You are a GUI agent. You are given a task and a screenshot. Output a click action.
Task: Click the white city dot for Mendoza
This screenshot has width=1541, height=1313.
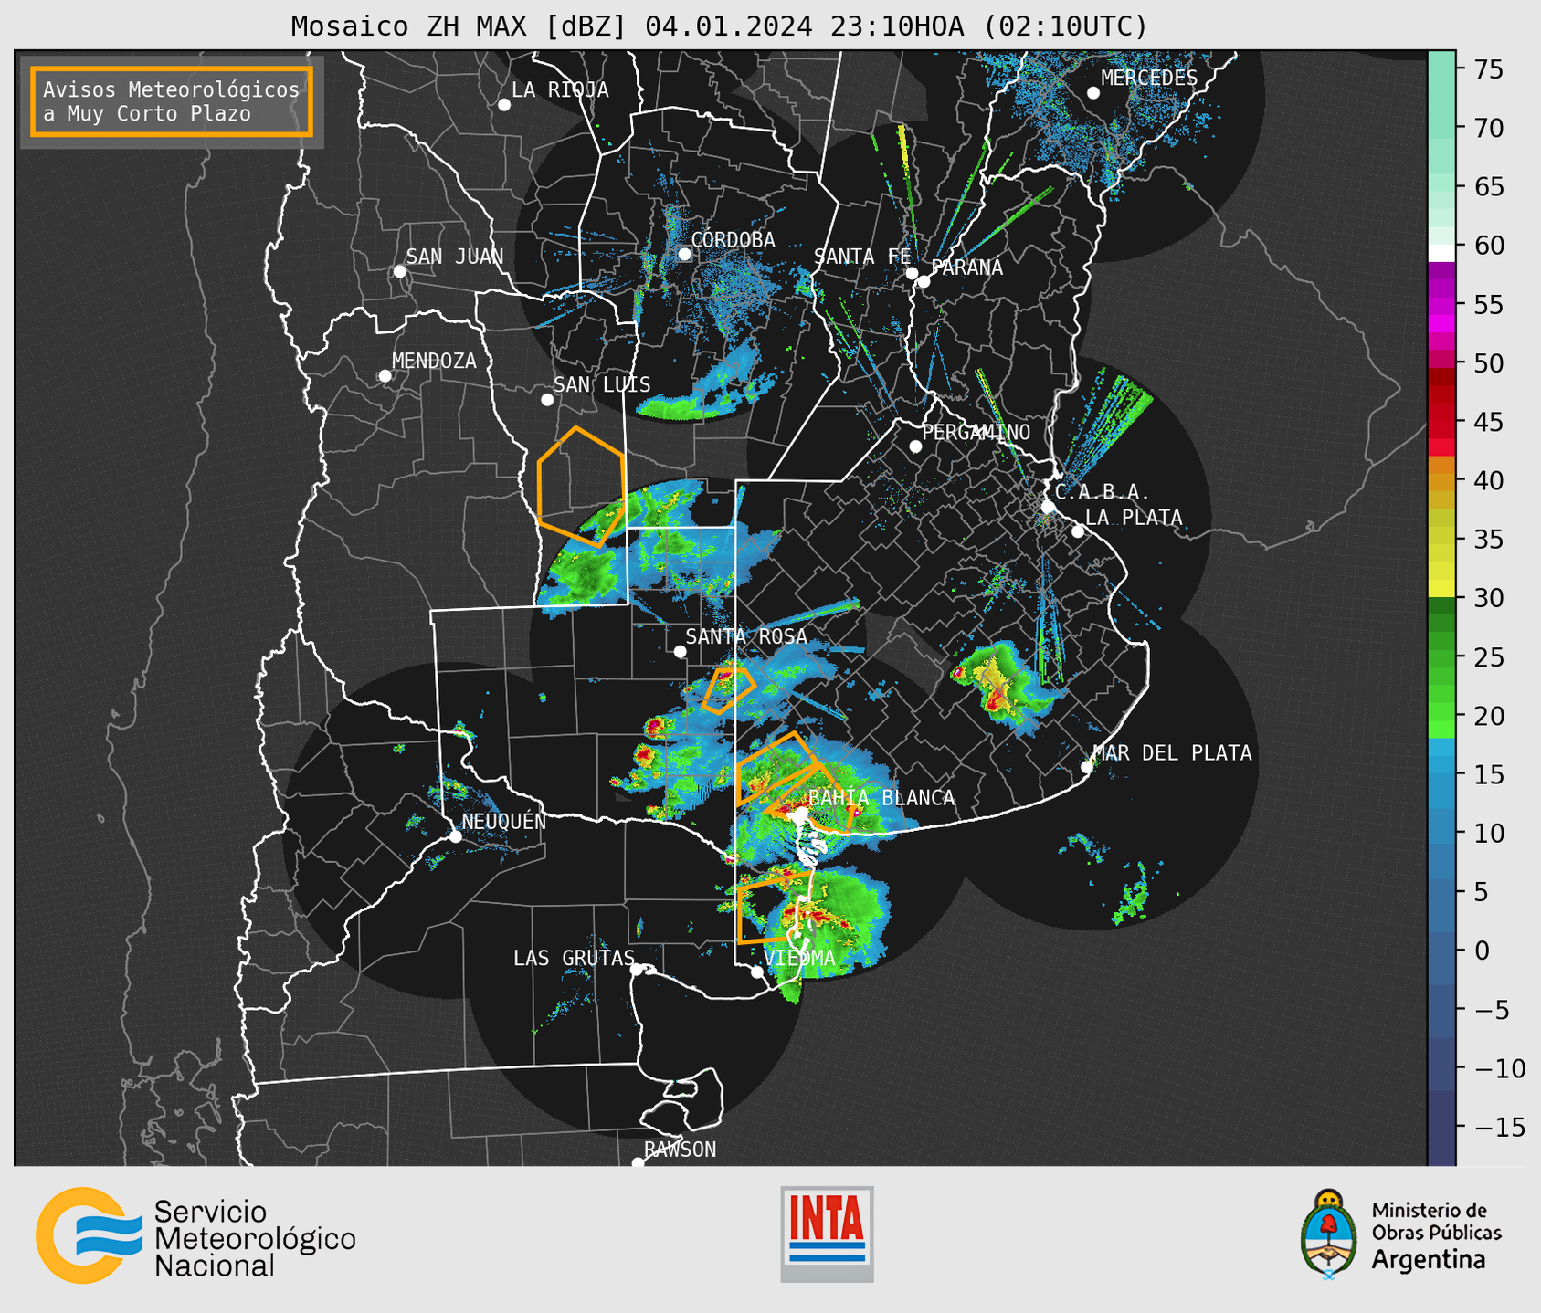[385, 376]
